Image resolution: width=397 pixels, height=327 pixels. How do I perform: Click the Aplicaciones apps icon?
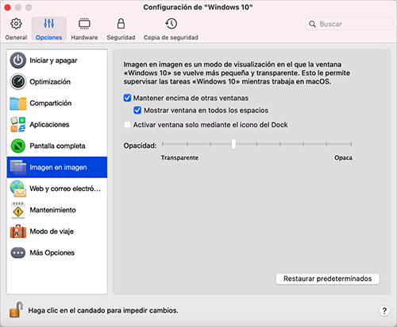click(x=18, y=124)
